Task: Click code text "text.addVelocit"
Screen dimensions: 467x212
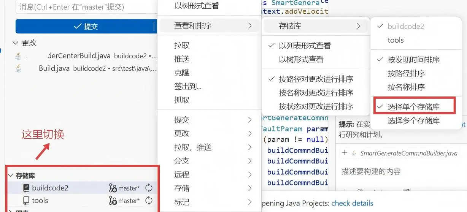Action: pos(295,11)
